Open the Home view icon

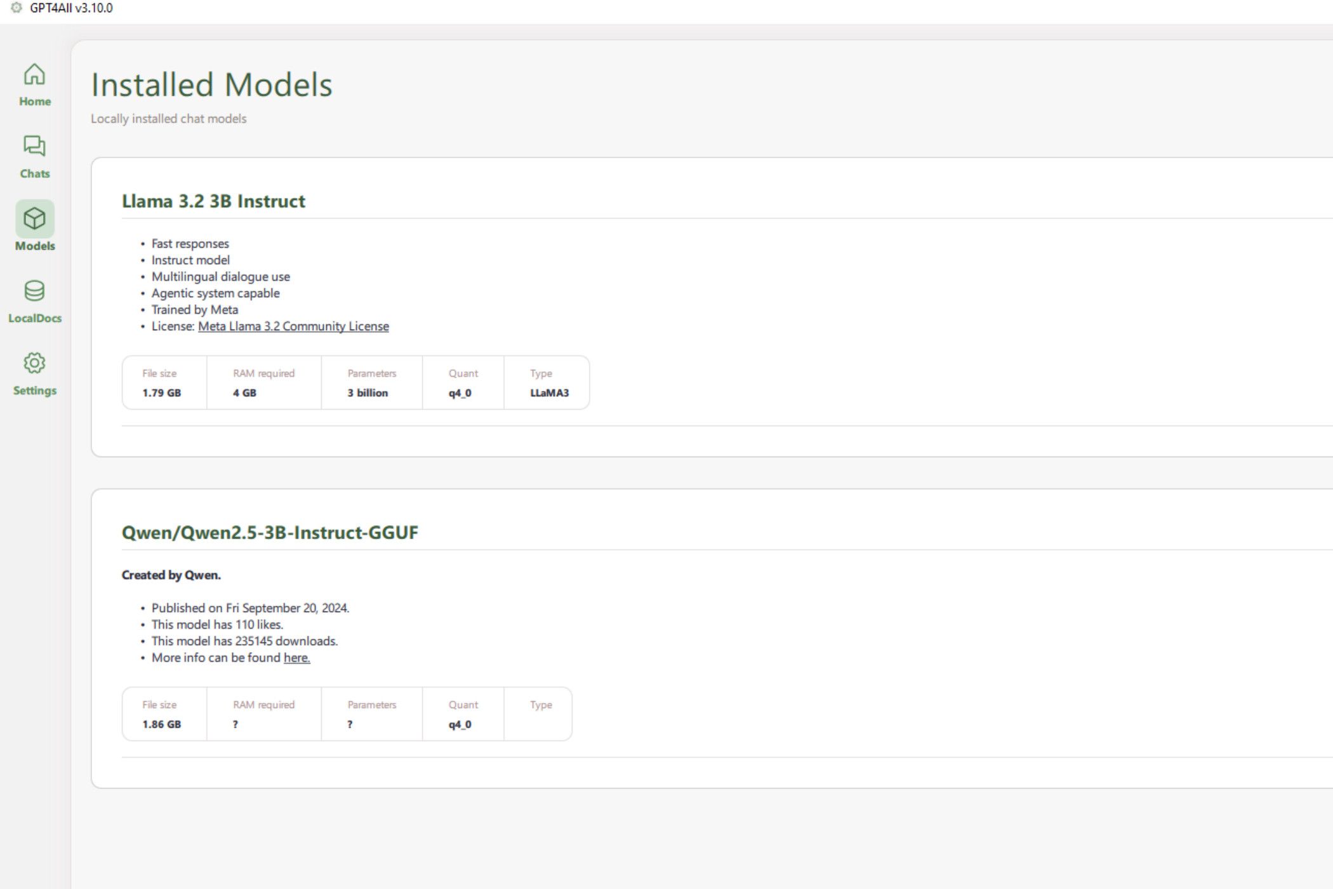point(34,74)
